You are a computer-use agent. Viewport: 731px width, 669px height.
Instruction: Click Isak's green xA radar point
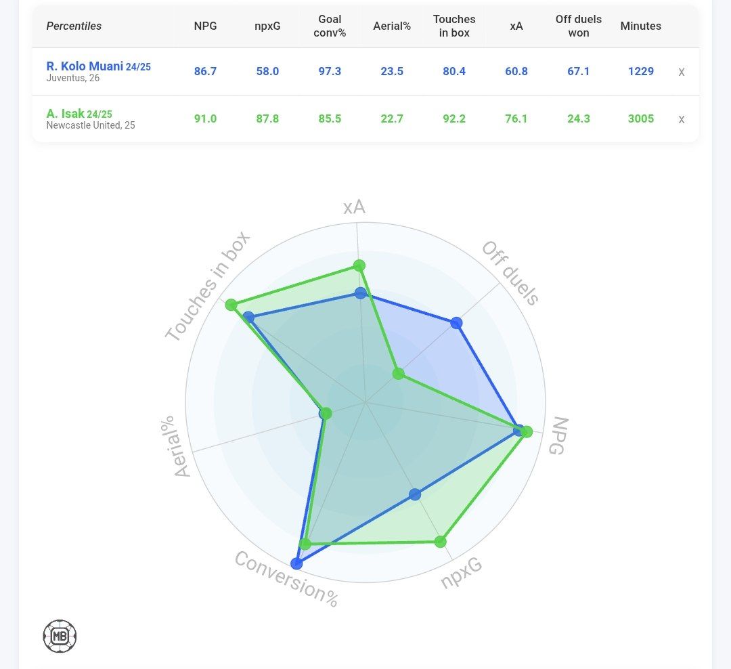pos(359,265)
